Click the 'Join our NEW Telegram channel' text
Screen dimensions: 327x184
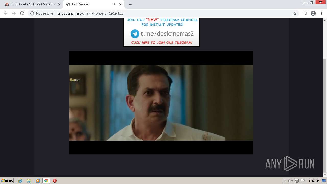tap(162, 22)
